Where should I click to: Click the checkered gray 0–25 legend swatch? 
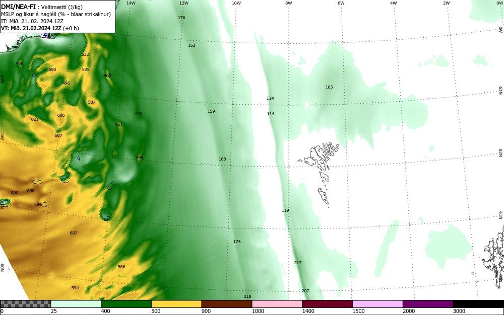(25, 304)
